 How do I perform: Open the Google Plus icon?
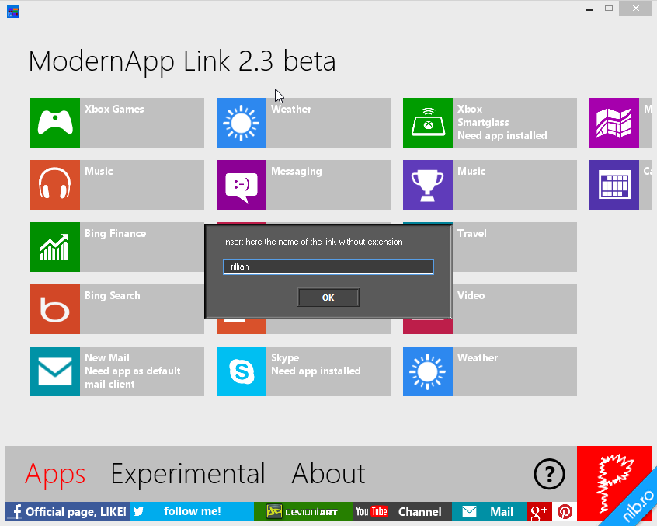[x=539, y=511]
